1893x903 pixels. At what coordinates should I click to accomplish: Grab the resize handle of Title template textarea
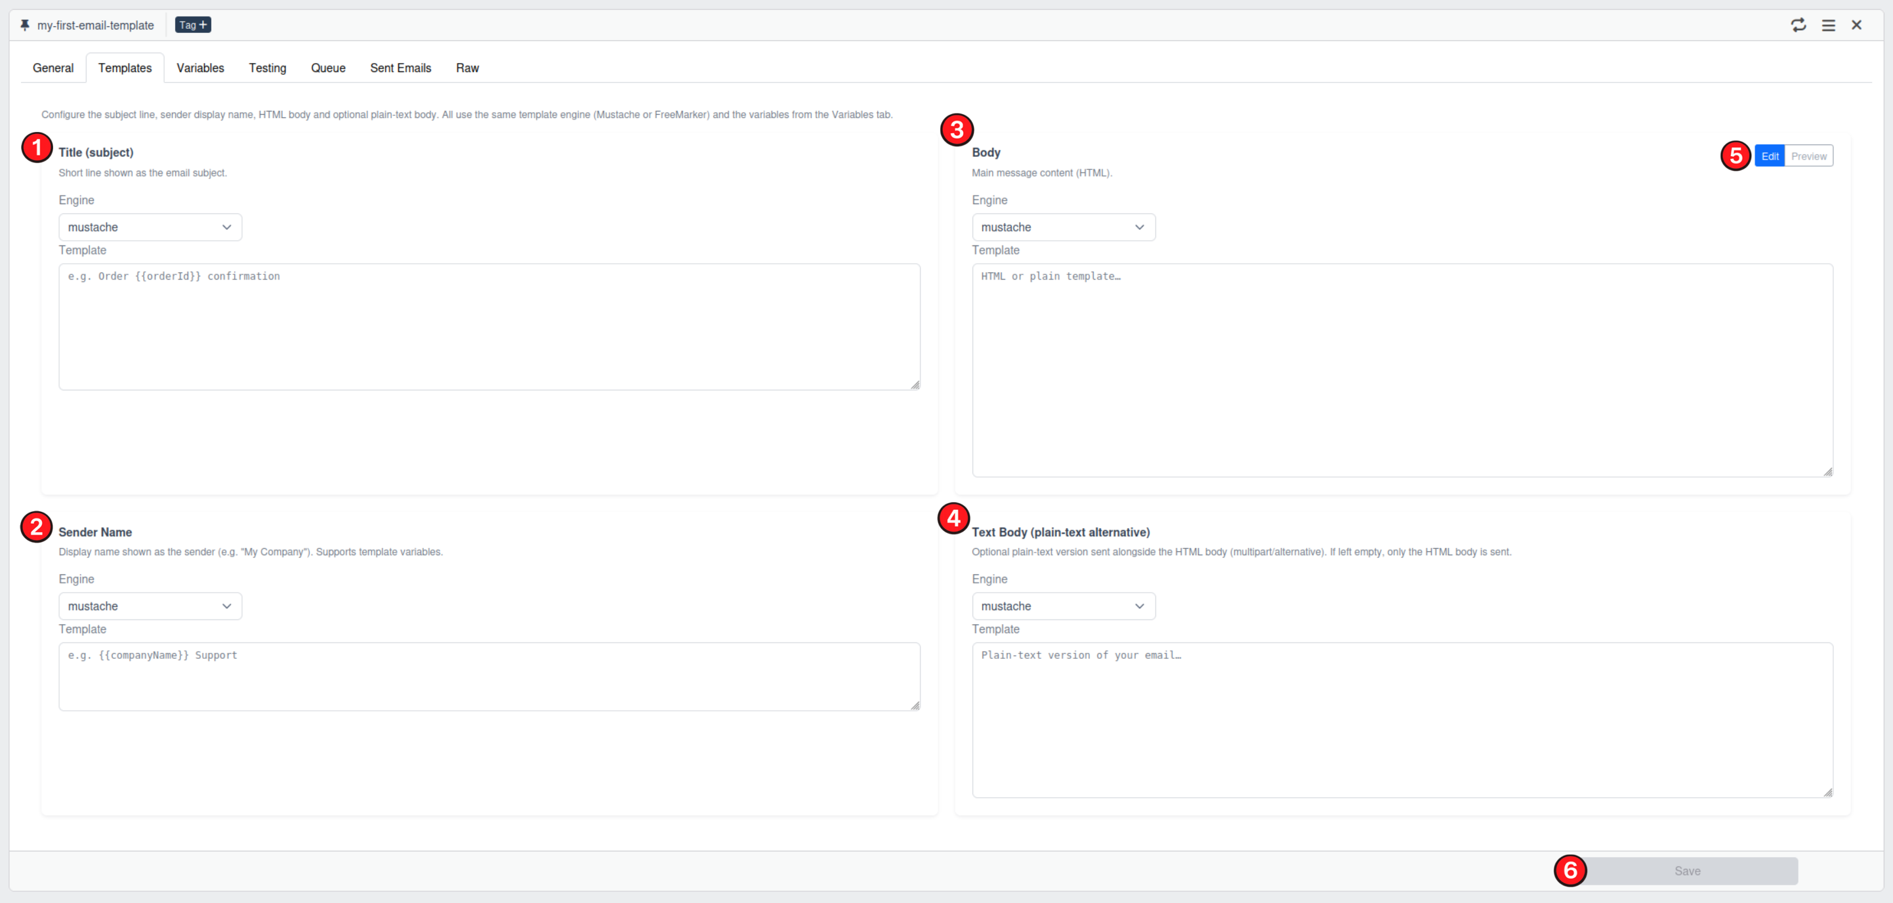[915, 385]
